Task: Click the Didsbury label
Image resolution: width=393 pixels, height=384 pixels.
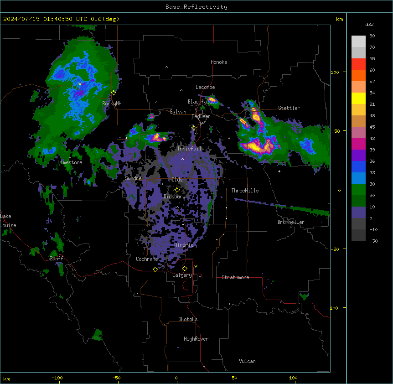Action: (x=175, y=197)
